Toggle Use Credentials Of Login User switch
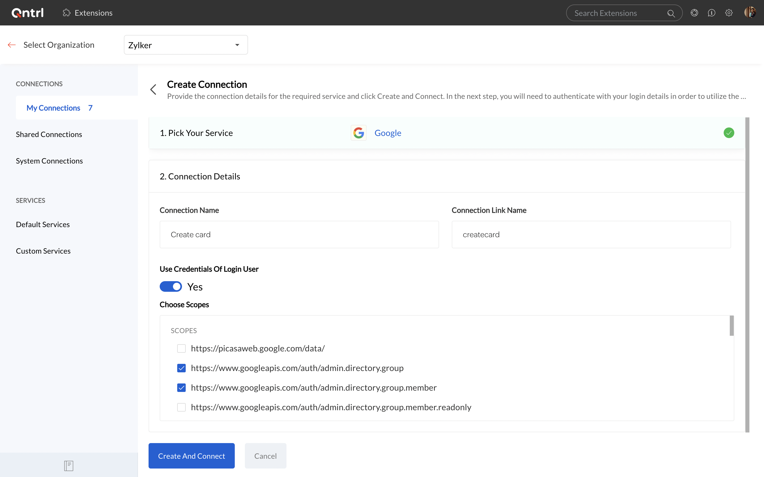This screenshot has height=477, width=764. [171, 286]
